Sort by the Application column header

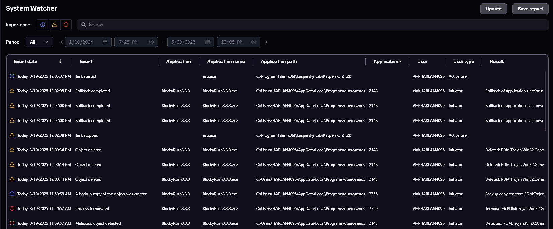tap(178, 61)
